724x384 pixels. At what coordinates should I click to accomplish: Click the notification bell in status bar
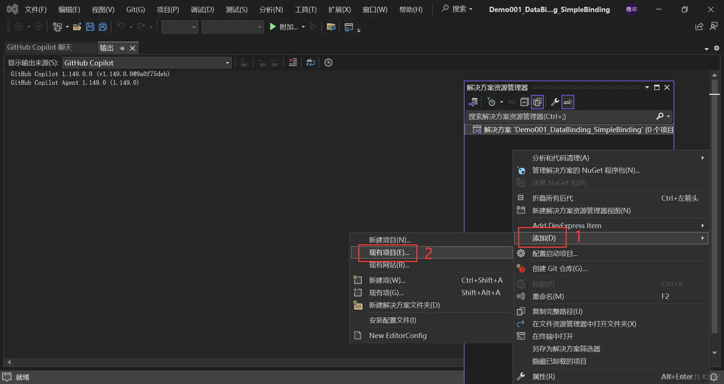coord(714,377)
